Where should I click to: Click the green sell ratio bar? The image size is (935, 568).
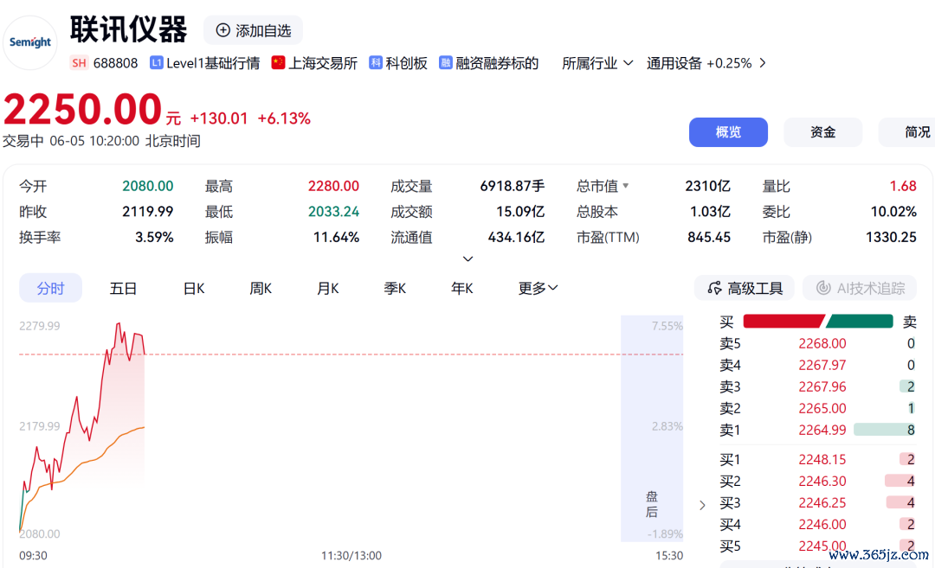(860, 322)
